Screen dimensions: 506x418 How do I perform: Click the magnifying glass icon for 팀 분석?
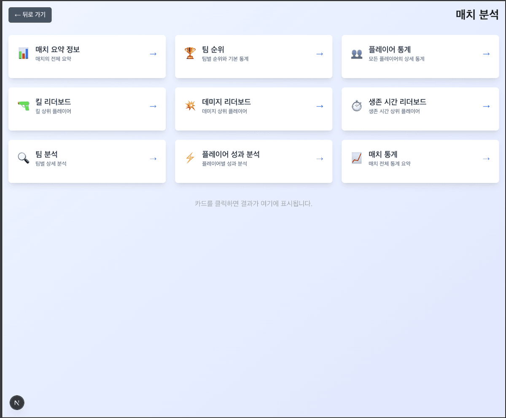(24, 158)
